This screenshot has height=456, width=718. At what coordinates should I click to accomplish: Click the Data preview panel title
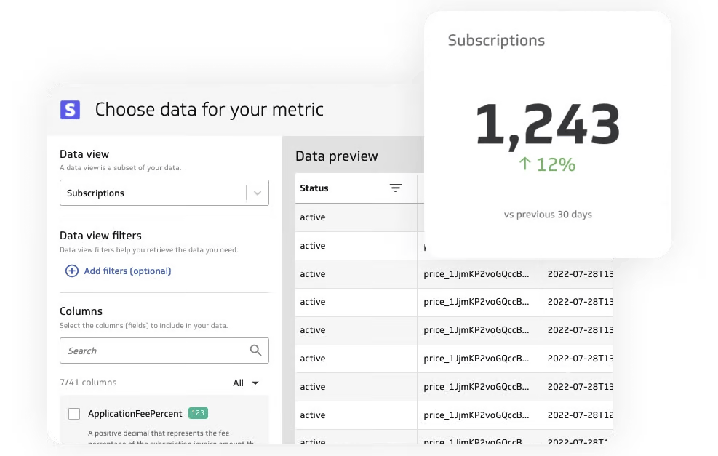pyautogui.click(x=336, y=156)
